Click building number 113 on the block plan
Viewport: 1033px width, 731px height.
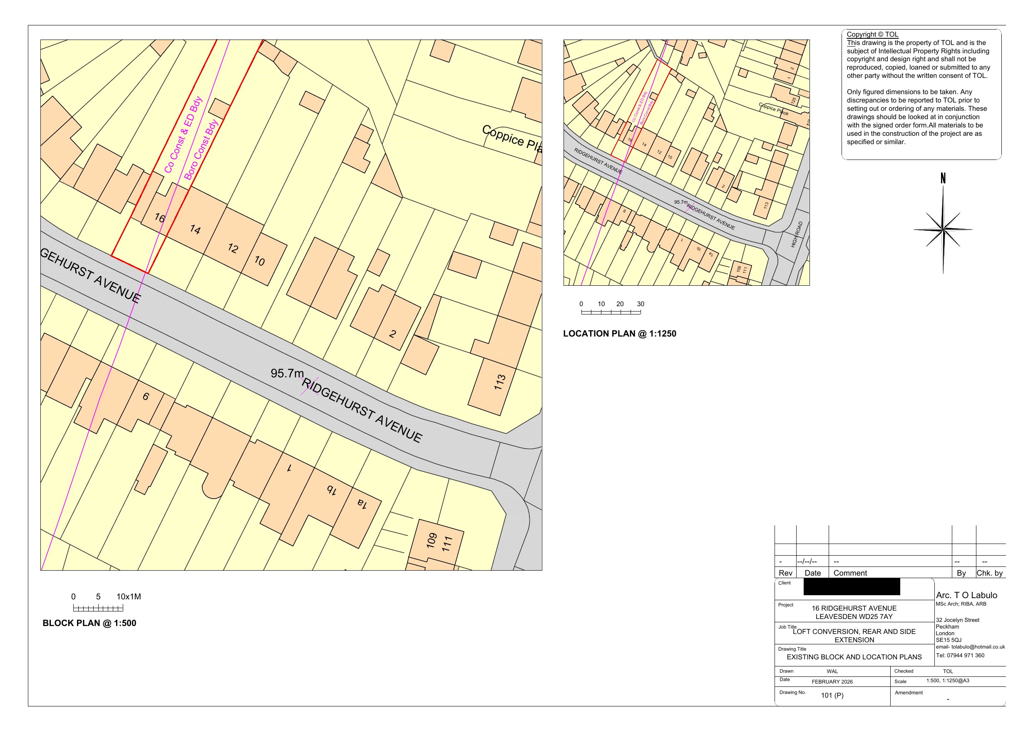[500, 382]
